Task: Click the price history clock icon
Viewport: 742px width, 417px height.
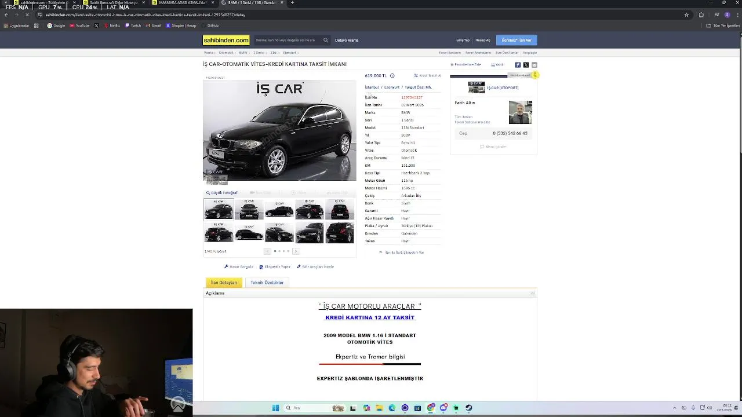Action: [x=392, y=75]
